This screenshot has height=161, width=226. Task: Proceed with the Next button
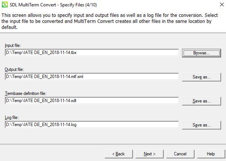point(149,154)
